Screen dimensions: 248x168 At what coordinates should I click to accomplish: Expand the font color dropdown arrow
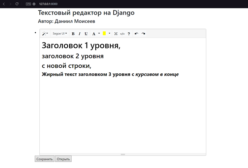pyautogui.click(x=99, y=34)
